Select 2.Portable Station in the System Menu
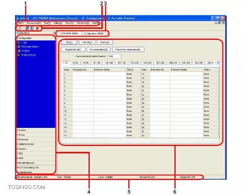Viewport: 242px width, 195px height. coord(28,46)
